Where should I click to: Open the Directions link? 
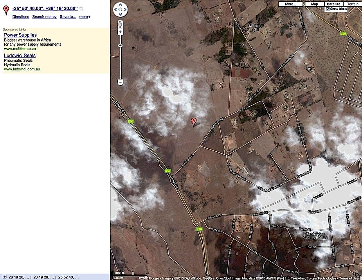(21, 17)
